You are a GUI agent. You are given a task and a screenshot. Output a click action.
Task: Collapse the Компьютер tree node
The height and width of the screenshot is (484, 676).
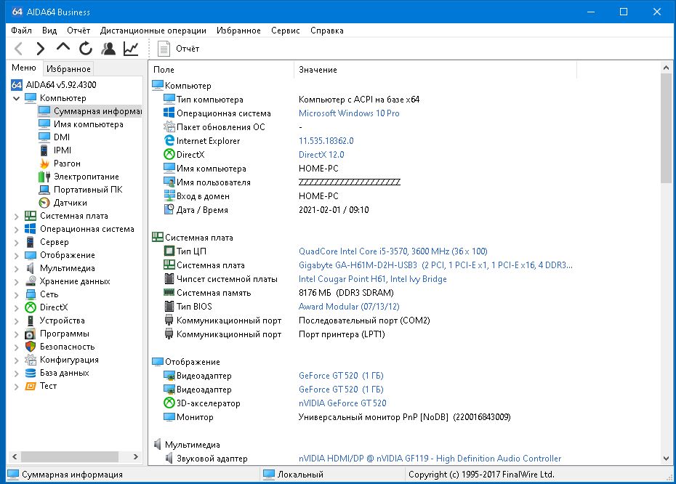tap(17, 98)
